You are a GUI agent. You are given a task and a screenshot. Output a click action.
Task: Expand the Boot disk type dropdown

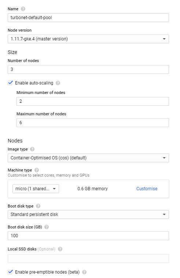coord(88,214)
